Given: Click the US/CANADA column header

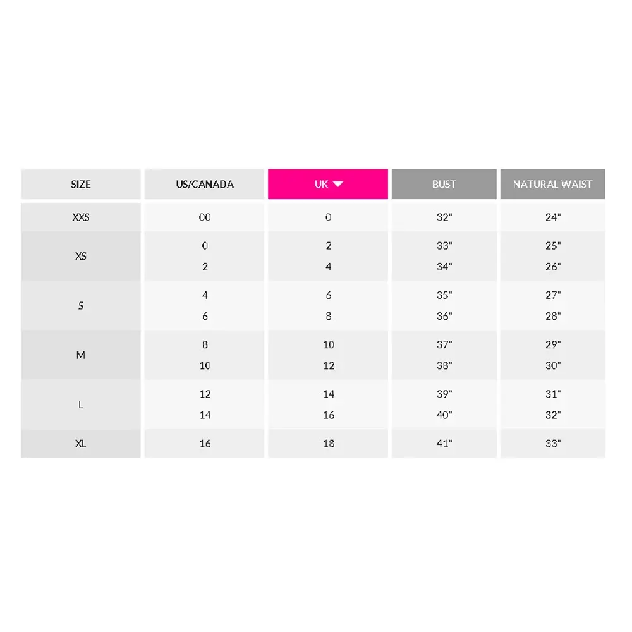Looking at the screenshot, I should (x=204, y=184).
